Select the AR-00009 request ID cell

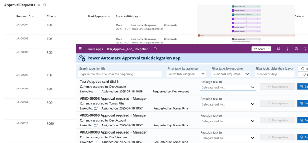pyautogui.click(x=22, y=102)
